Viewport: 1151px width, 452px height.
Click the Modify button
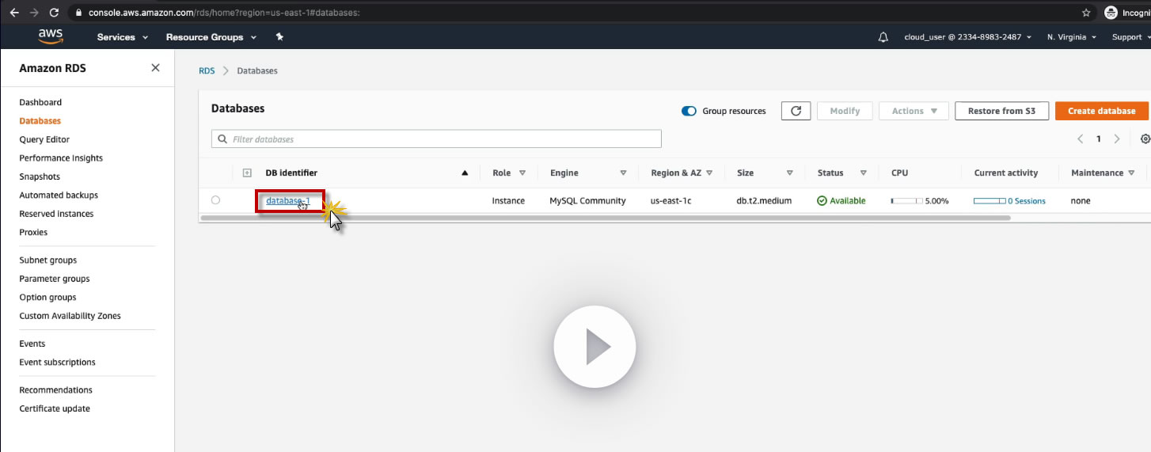(845, 111)
